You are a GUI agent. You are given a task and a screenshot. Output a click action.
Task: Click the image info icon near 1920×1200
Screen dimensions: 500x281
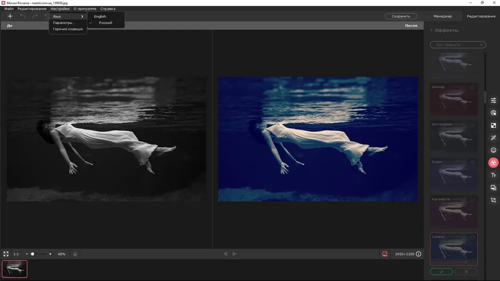(x=418, y=254)
